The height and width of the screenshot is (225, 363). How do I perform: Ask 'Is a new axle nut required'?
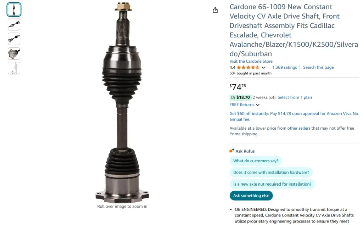pos(272,184)
